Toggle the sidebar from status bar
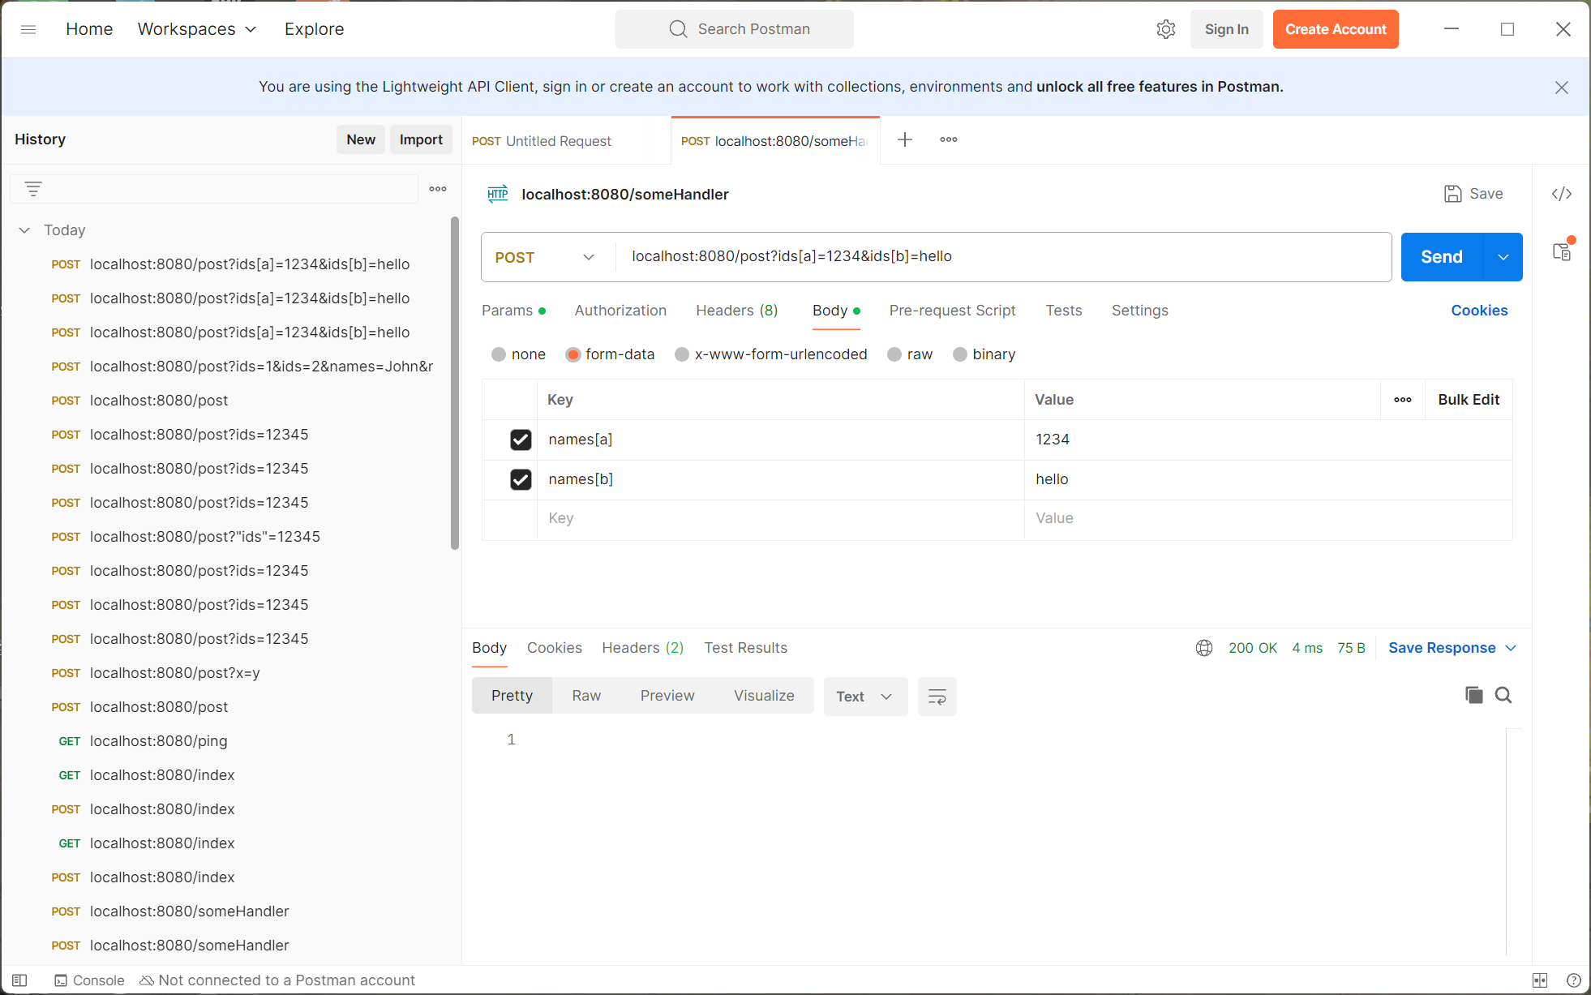The width and height of the screenshot is (1591, 995). point(19,980)
